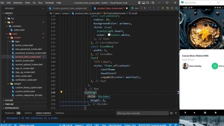Pause debugging from debug toolbar

coord(145,8)
